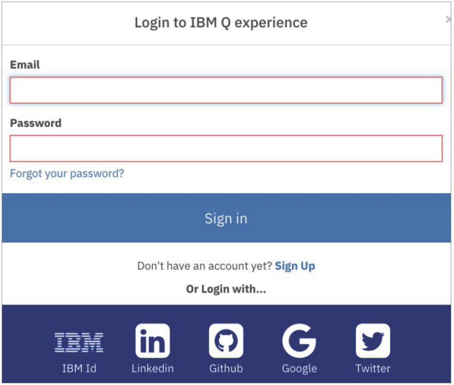The height and width of the screenshot is (385, 454).
Task: Follow the Sign Up link
Action: pyautogui.click(x=295, y=266)
